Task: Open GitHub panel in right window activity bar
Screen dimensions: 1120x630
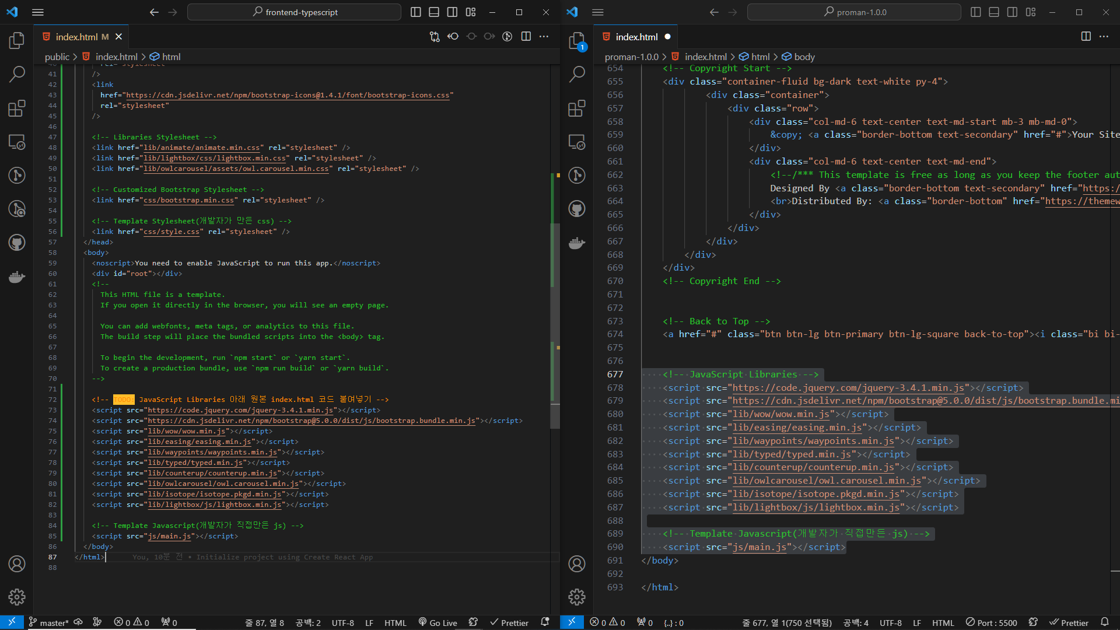Action: click(577, 209)
